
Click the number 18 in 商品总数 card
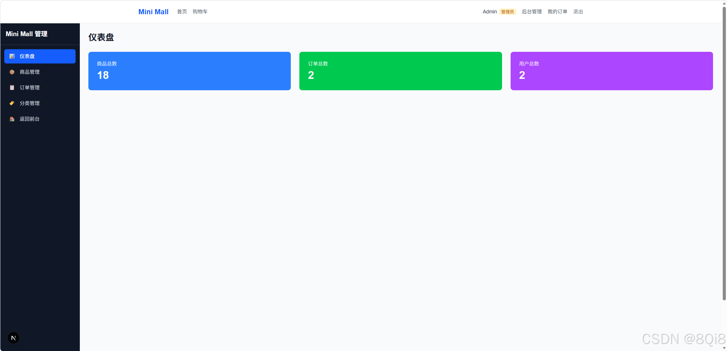103,75
